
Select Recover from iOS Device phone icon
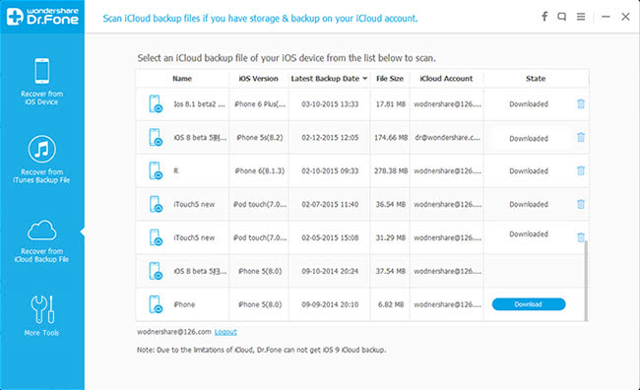click(x=41, y=71)
